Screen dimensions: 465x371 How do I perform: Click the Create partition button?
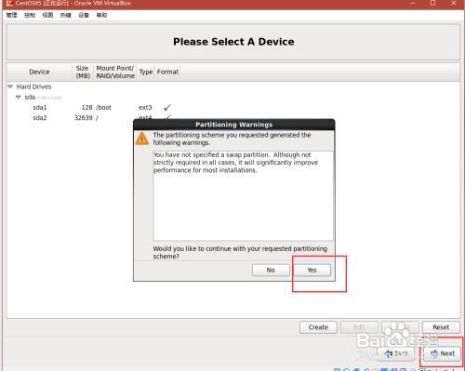318,327
